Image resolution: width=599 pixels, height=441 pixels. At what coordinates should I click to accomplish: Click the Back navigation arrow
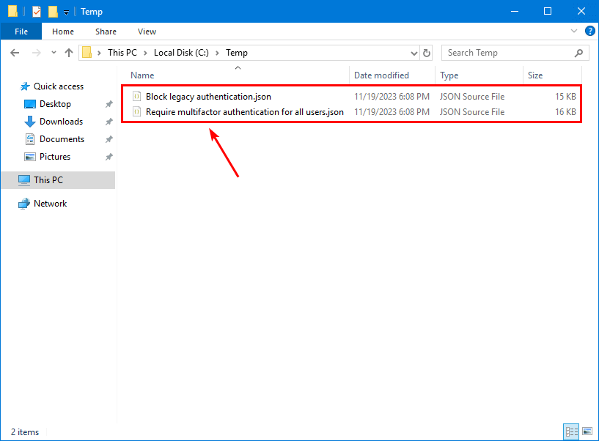pyautogui.click(x=15, y=53)
